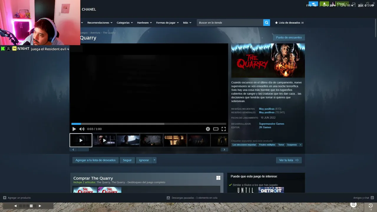
Task: Expand the Más menu
Action: (187, 23)
